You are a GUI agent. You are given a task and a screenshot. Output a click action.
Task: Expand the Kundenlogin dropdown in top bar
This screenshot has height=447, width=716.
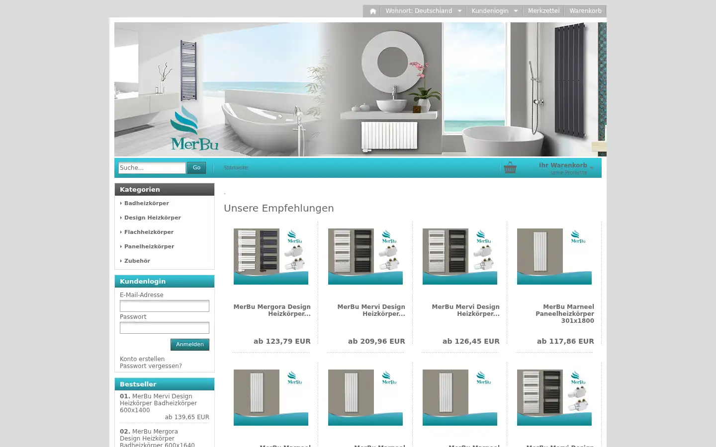pos(494,11)
